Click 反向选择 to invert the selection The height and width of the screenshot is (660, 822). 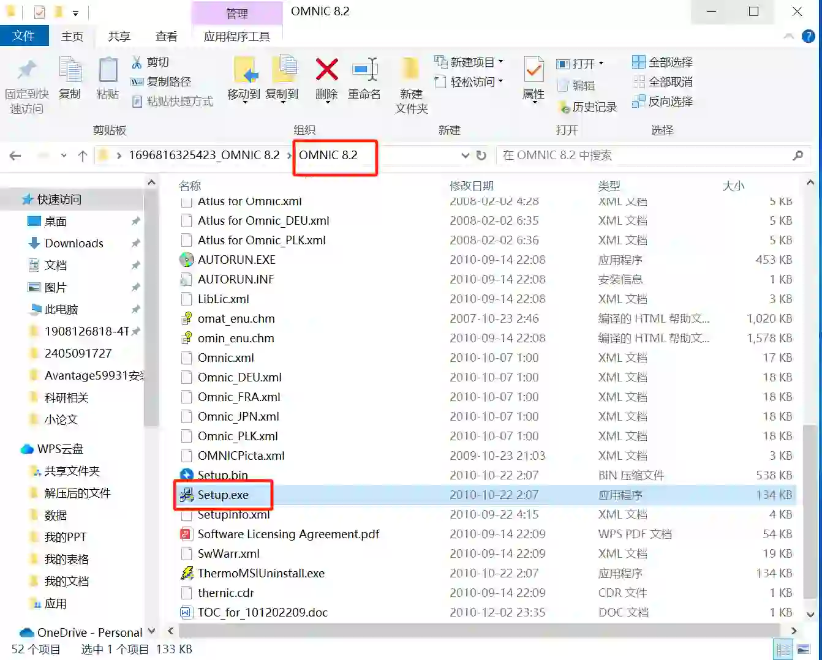coord(663,102)
